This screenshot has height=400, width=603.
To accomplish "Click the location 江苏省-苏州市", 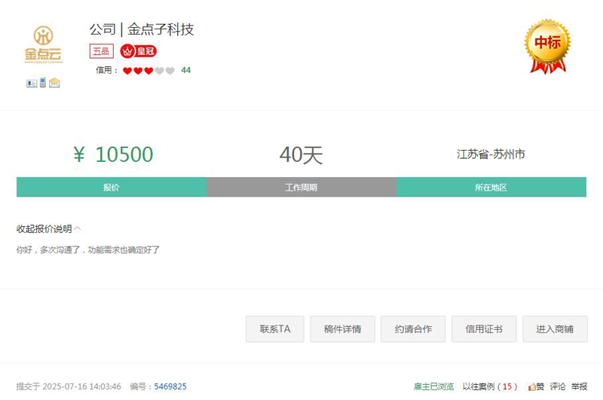I will click(491, 154).
